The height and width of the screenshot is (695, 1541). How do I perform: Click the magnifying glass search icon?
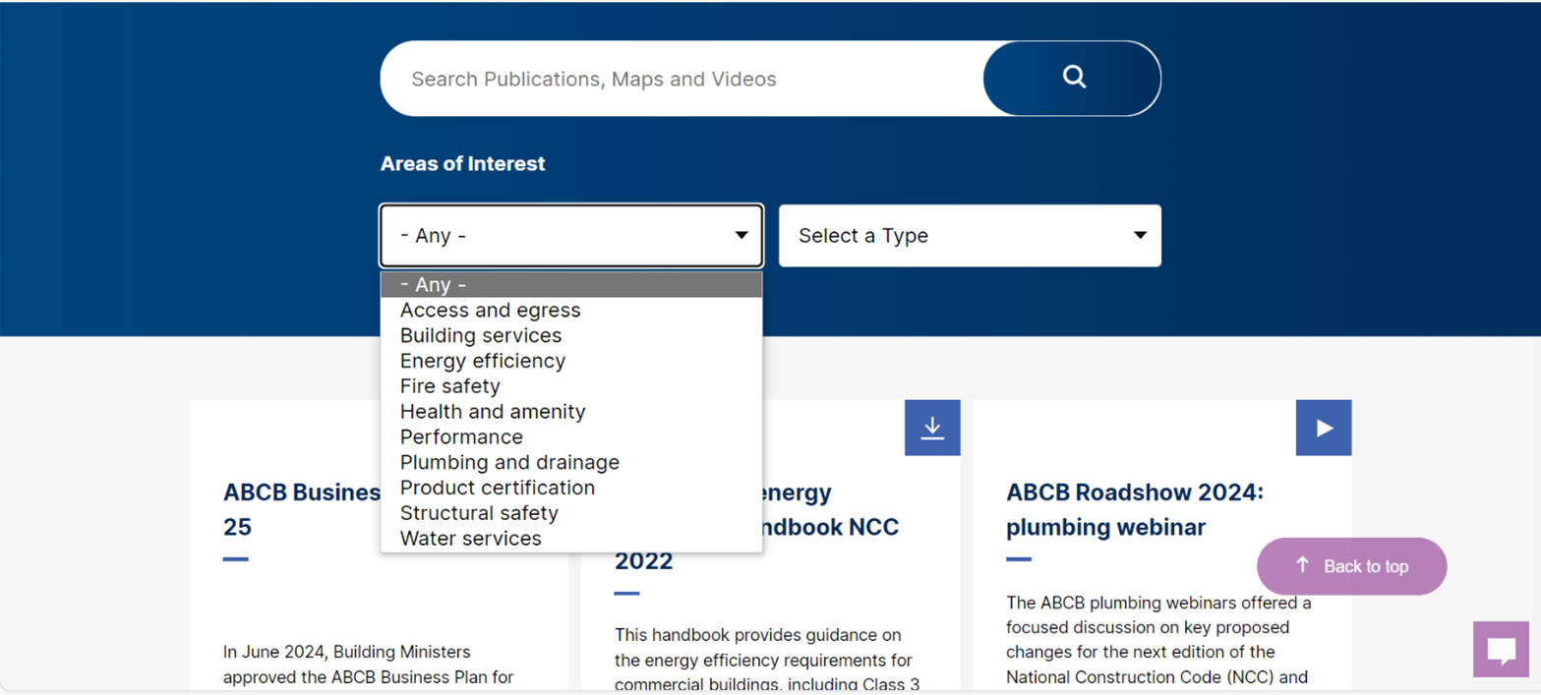[x=1072, y=78]
